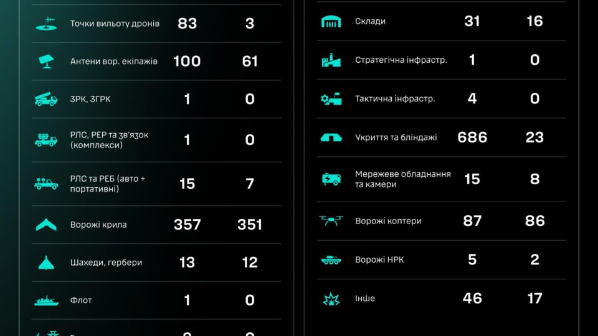The width and height of the screenshot is (598, 336).
Task: Select the Ворожі крила value 357
Action: 187,225
